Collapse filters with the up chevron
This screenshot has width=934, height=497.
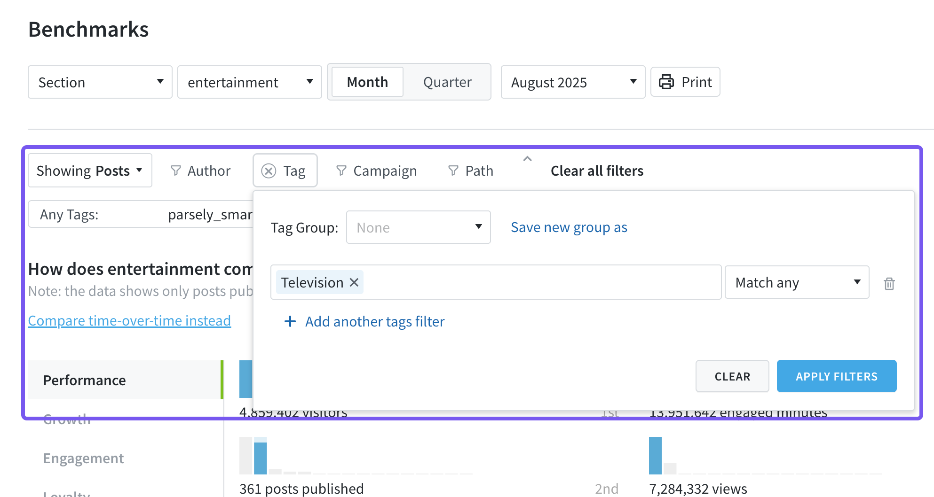click(x=528, y=159)
